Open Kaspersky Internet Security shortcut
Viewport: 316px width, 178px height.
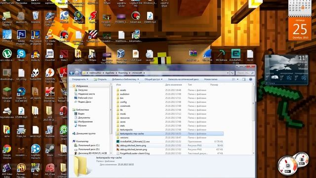(50, 94)
